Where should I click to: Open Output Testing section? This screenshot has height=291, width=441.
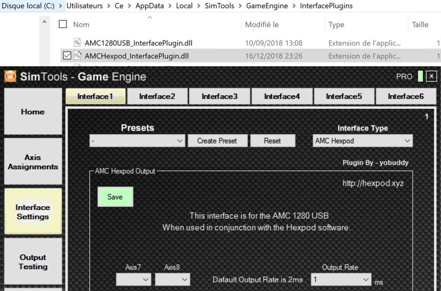[x=33, y=262]
